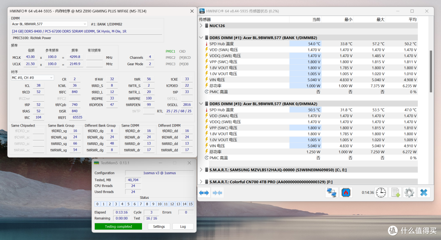Click the tXSDLL value 2816
Image resolution: width=441 pixels, height=240 pixels.
187,104
